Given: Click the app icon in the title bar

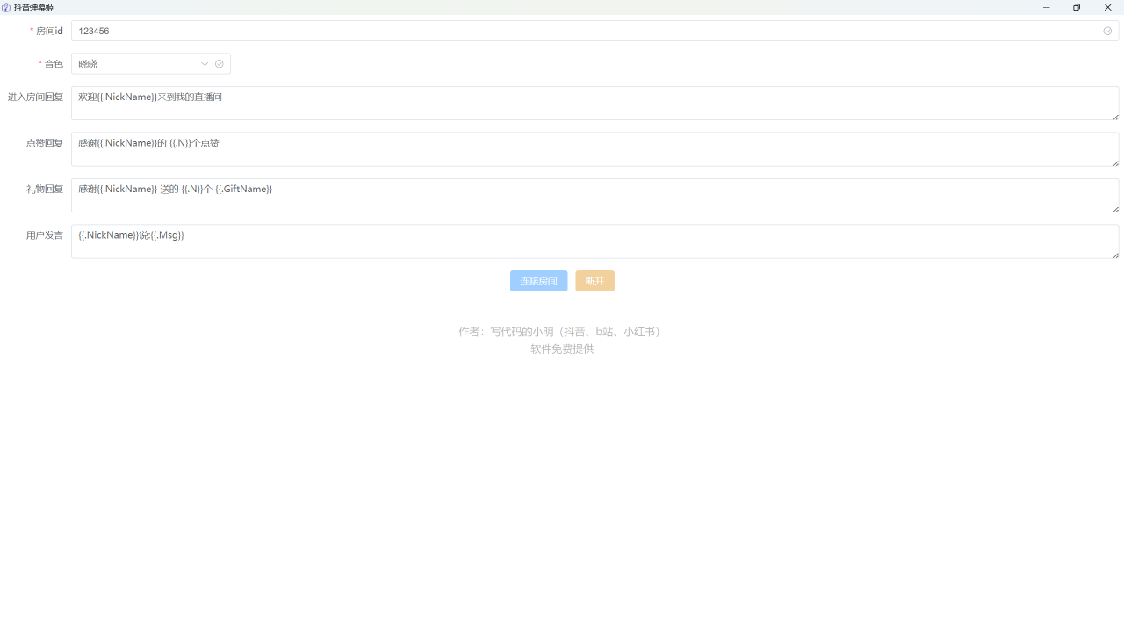Looking at the screenshot, I should pyautogui.click(x=6, y=7).
